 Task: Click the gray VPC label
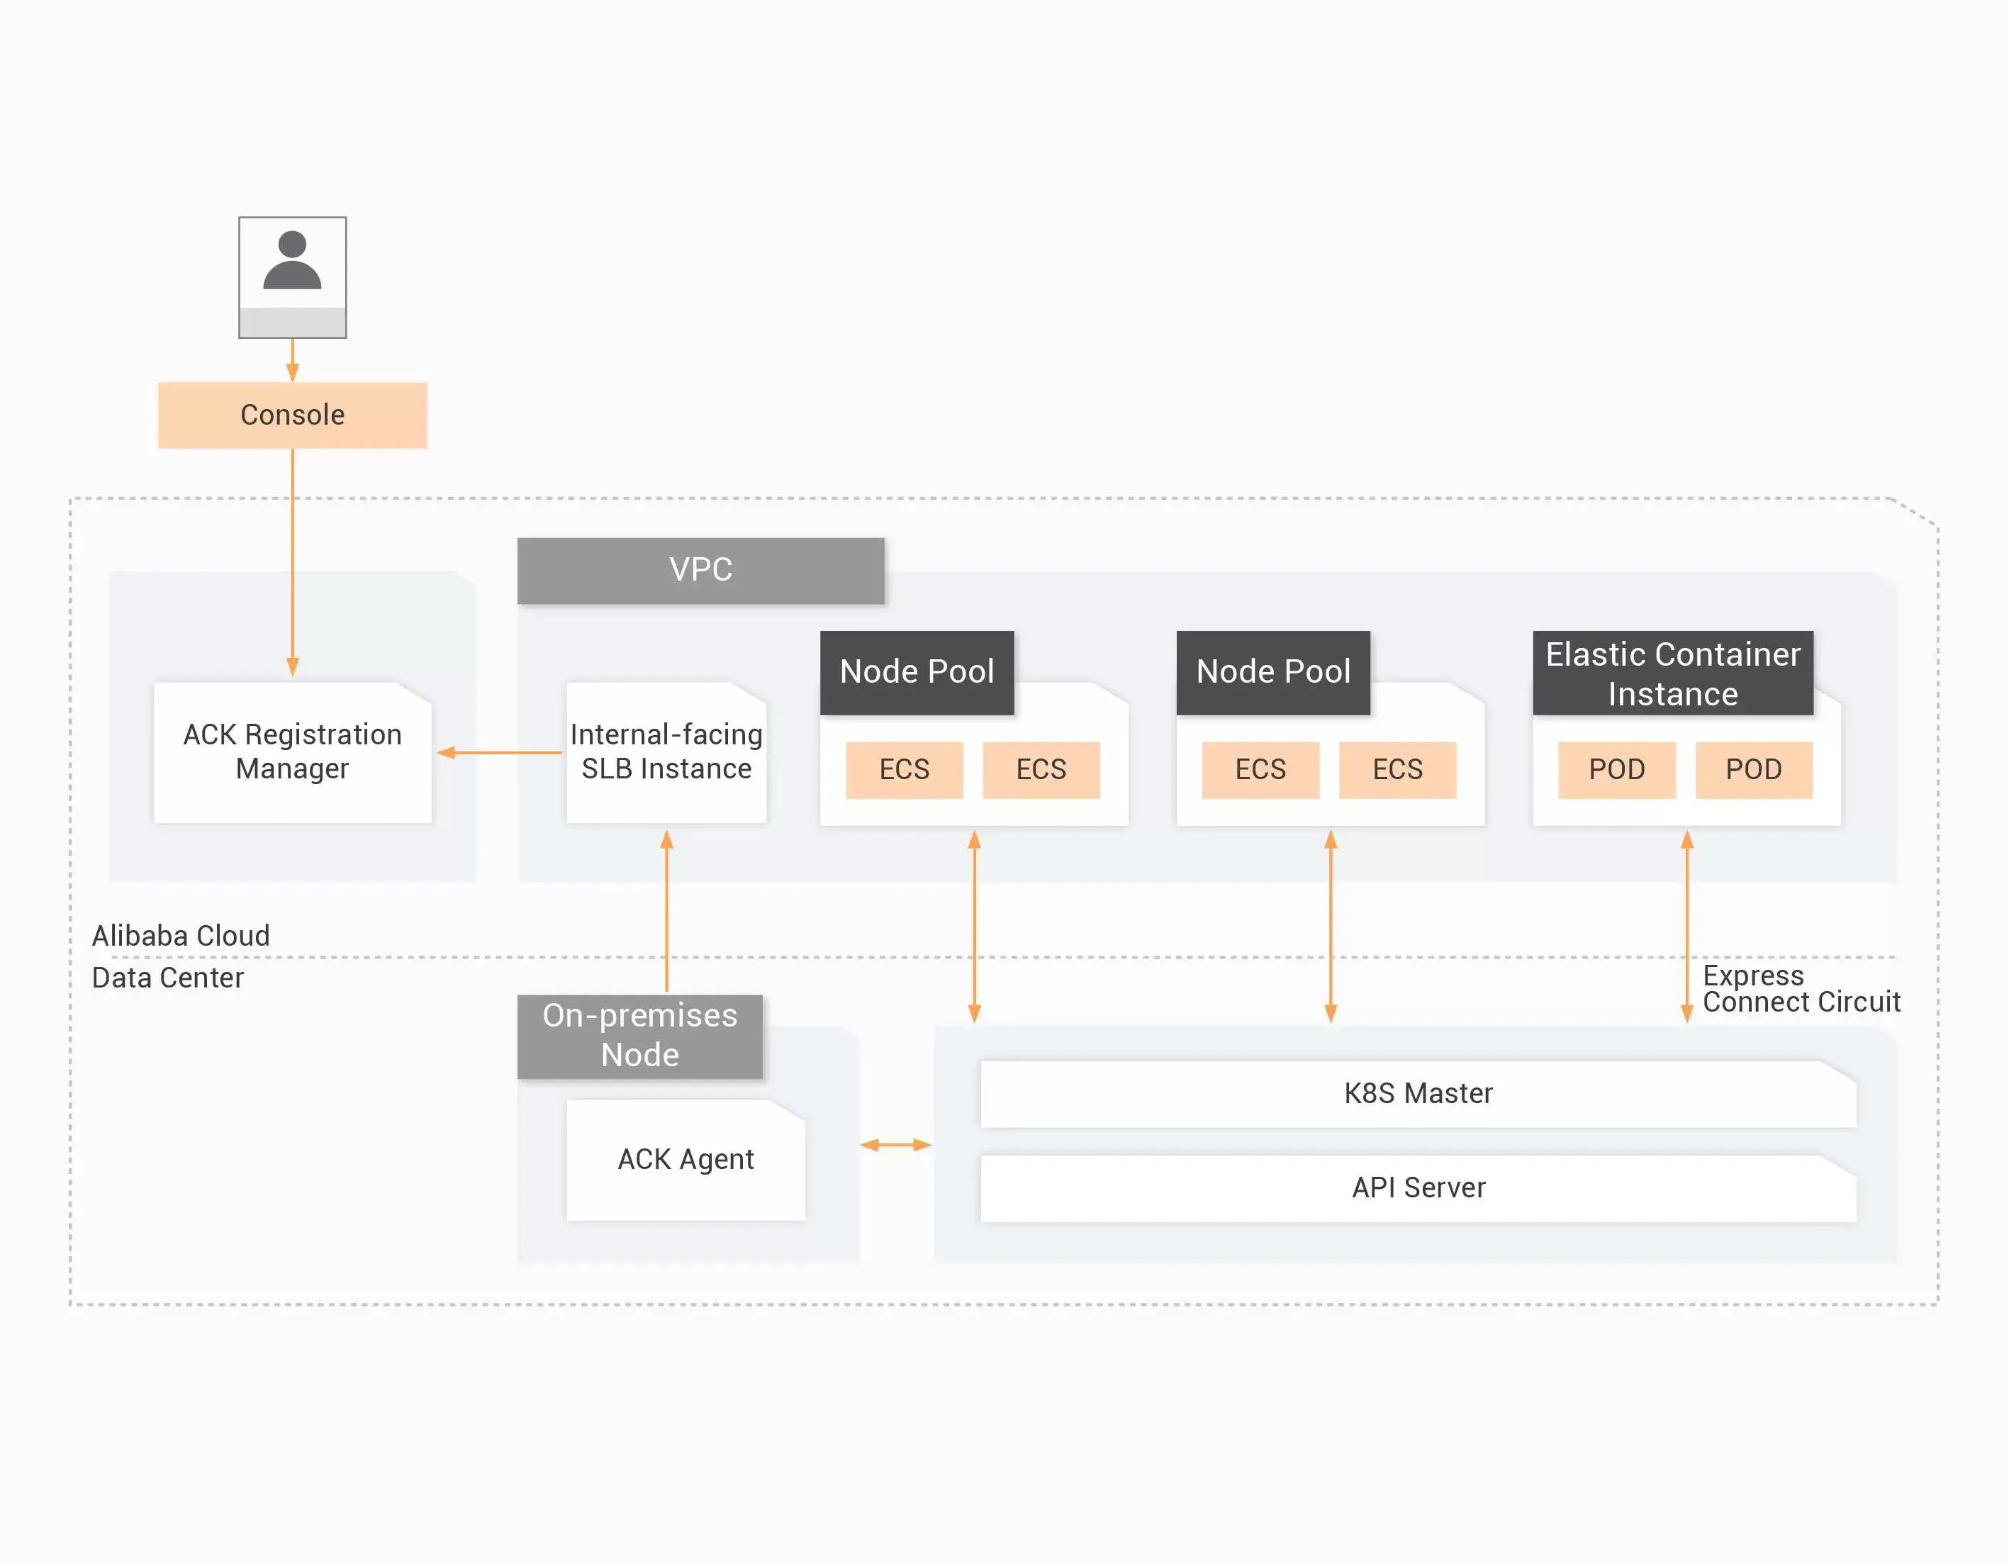(x=700, y=569)
